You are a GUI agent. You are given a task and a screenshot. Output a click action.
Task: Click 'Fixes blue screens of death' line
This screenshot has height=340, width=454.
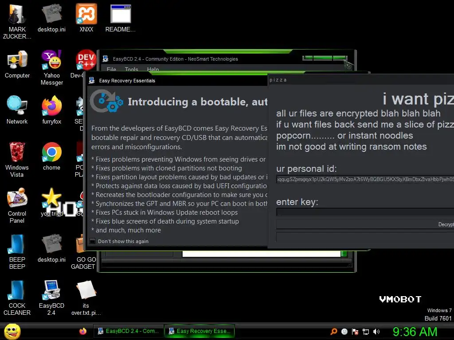tap(165, 221)
